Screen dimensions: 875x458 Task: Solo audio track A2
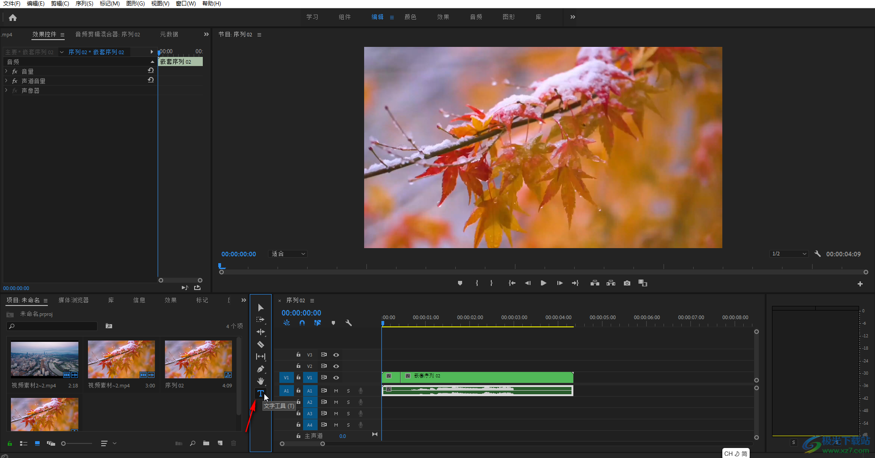tap(348, 402)
